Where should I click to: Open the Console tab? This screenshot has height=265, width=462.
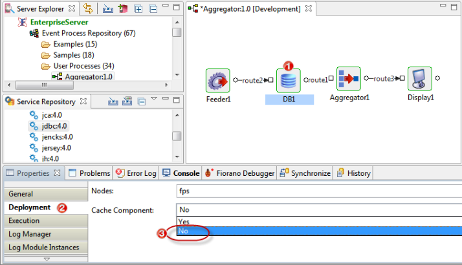pyautogui.click(x=181, y=173)
